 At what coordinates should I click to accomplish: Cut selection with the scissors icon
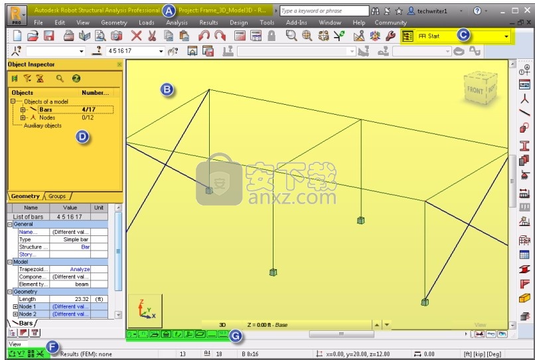pyautogui.click(x=152, y=35)
